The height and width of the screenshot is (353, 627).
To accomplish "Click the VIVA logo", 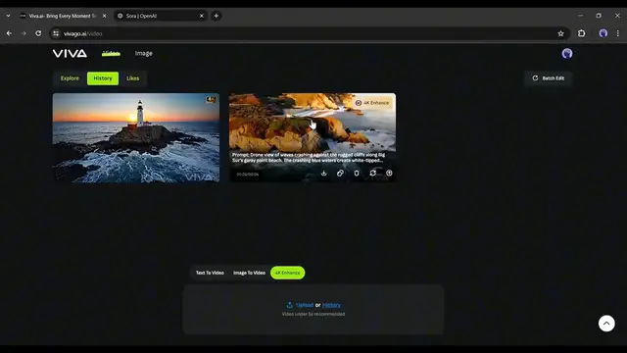I will tap(70, 53).
